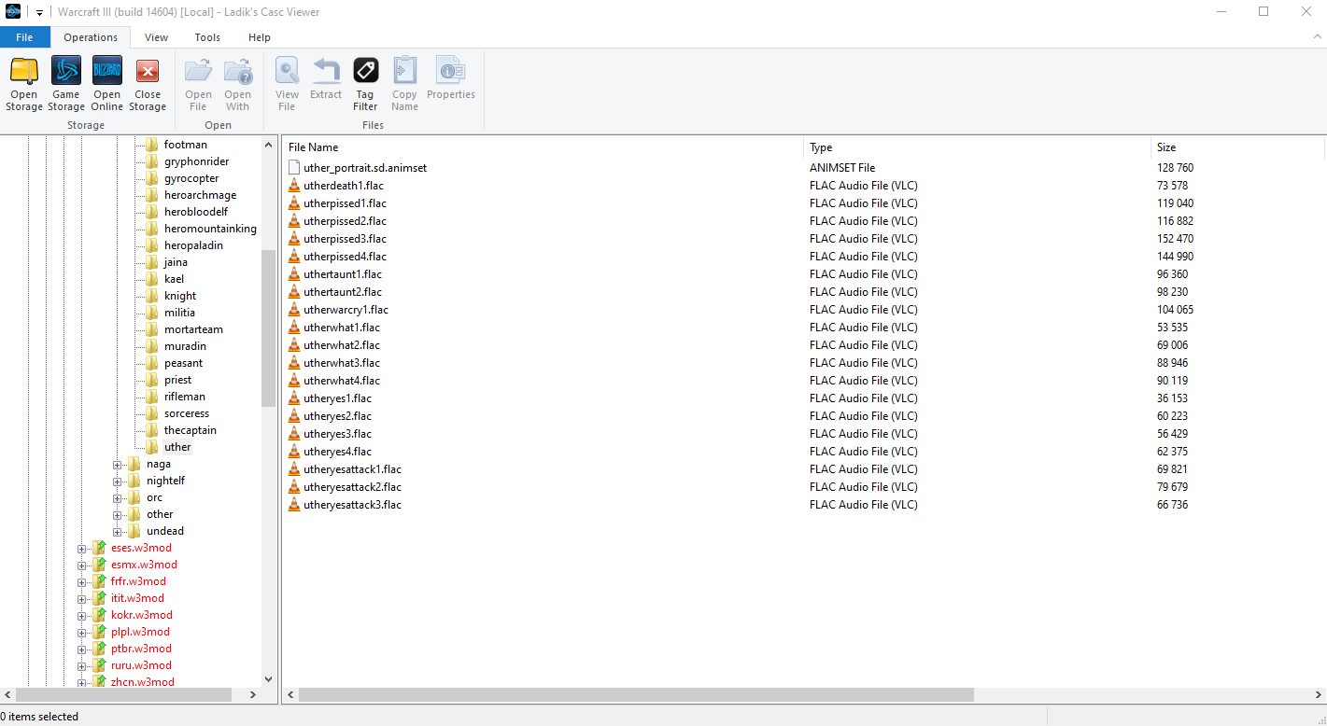Select the file utheryes4.flac
1327x726 pixels.
pos(337,452)
